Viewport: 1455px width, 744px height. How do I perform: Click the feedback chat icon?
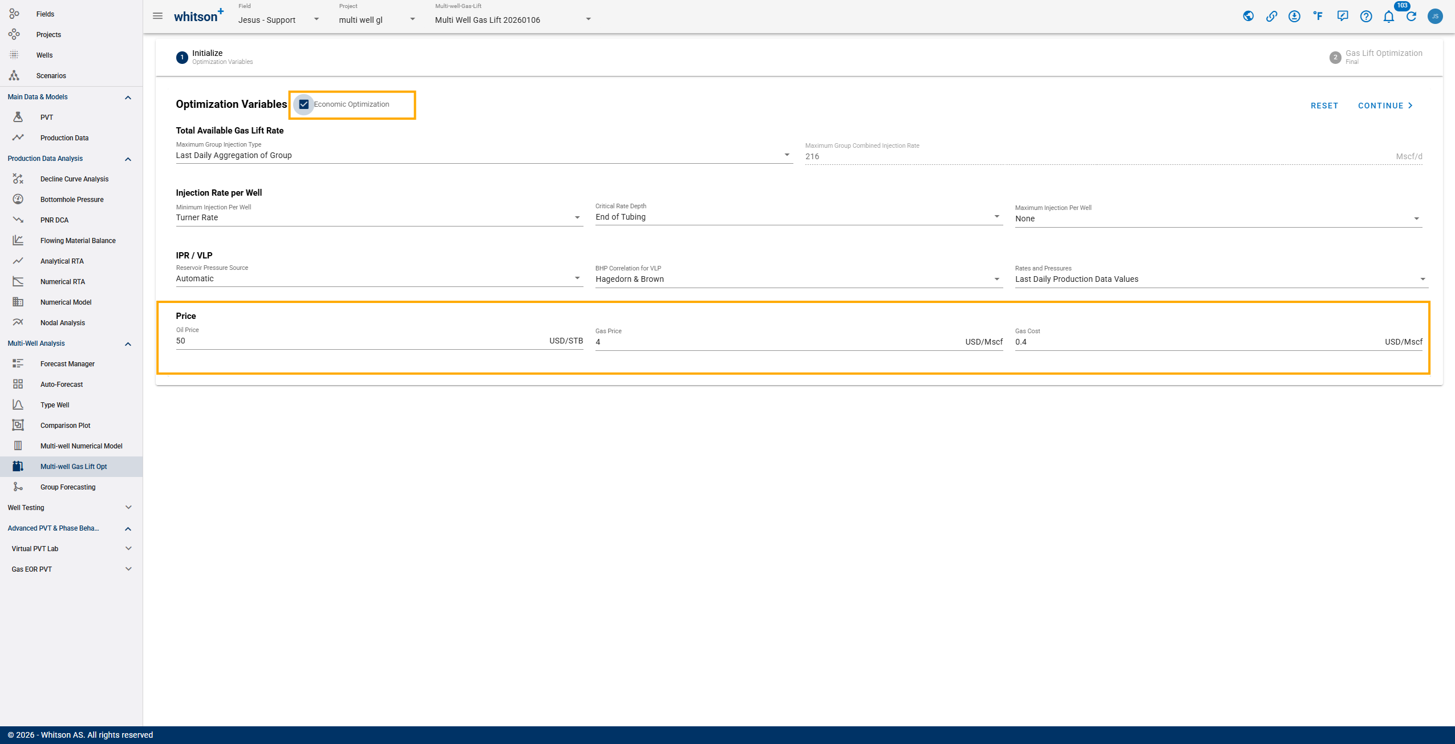pos(1342,17)
